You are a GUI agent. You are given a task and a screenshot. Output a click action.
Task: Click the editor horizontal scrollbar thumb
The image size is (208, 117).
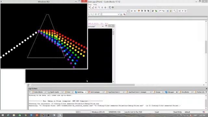pos(83,85)
